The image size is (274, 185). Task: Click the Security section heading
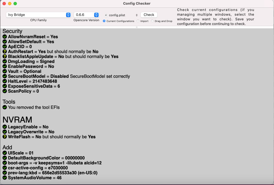(12, 31)
